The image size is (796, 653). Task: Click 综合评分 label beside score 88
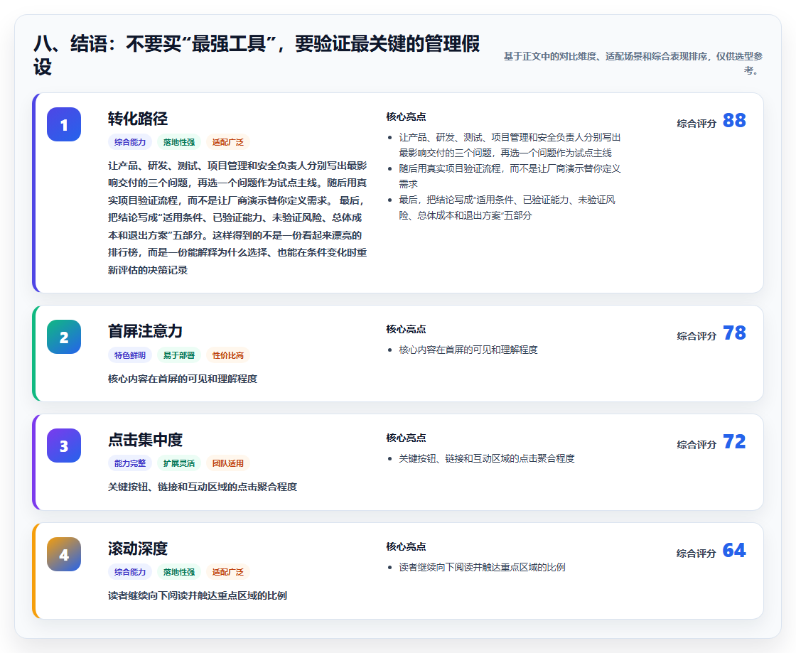(x=696, y=124)
